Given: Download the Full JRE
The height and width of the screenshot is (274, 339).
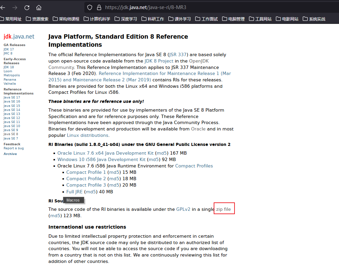Looking at the screenshot, I should [74, 192].
